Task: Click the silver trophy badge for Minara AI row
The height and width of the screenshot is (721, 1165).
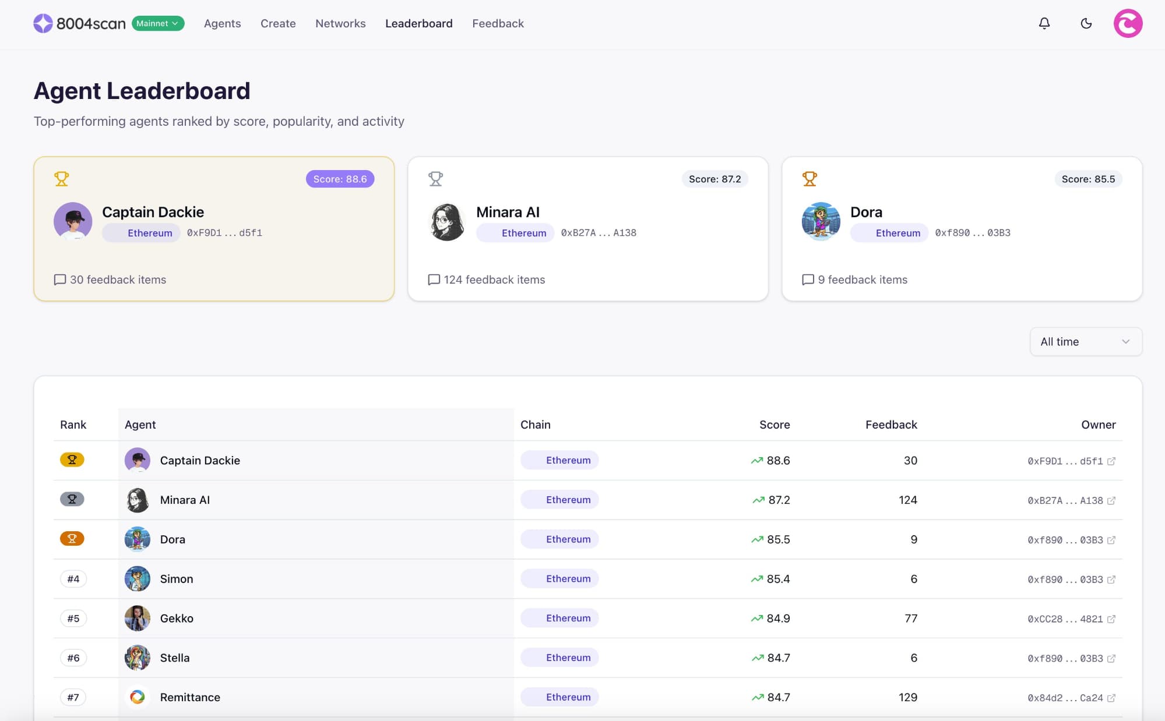Action: click(72, 500)
